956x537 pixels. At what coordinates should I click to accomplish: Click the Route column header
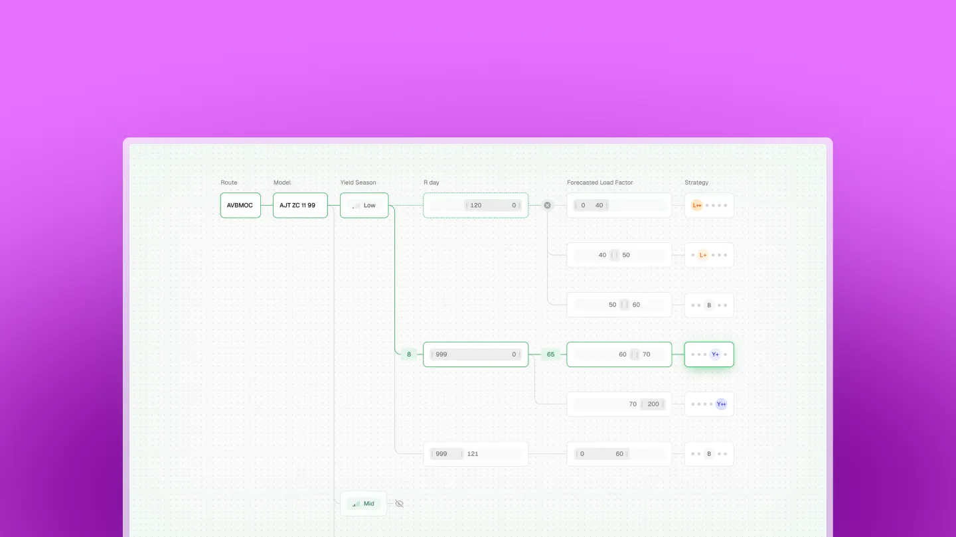pos(229,183)
